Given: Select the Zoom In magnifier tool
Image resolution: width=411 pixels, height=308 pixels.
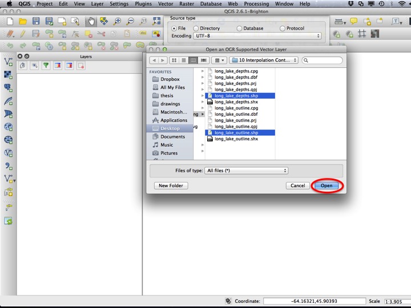Looking at the screenshot, I should [117, 21].
